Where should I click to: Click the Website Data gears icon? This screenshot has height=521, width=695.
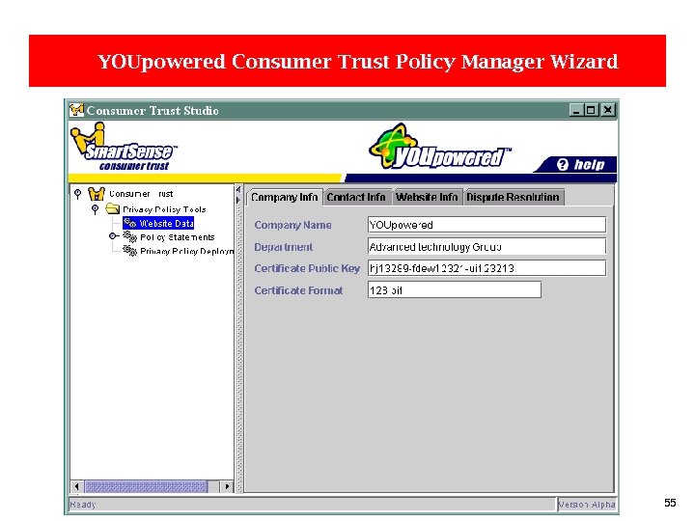click(x=130, y=223)
